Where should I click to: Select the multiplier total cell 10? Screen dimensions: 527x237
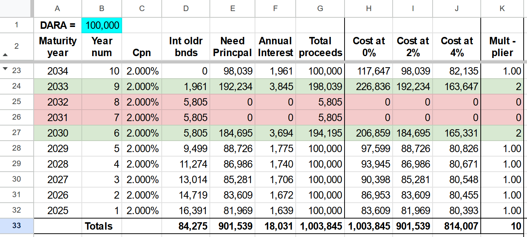tap(502, 226)
